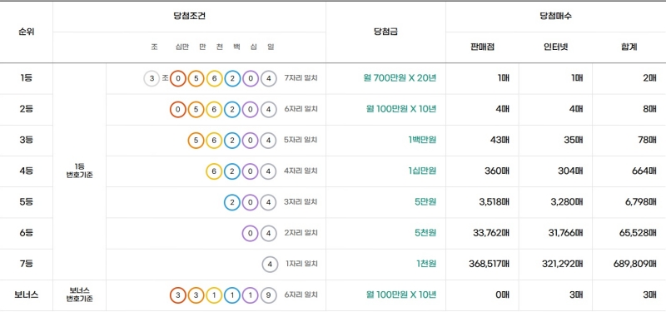Click the 3,518매 판매점 count
Image resolution: width=666 pixels, height=312 pixels.
coord(494,202)
